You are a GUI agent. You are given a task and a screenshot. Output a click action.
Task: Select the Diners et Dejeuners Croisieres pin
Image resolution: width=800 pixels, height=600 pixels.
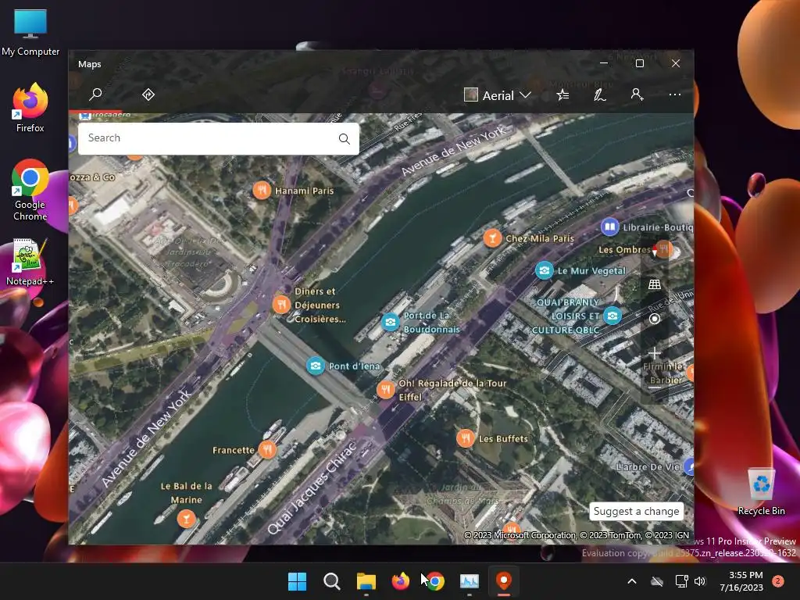click(281, 305)
